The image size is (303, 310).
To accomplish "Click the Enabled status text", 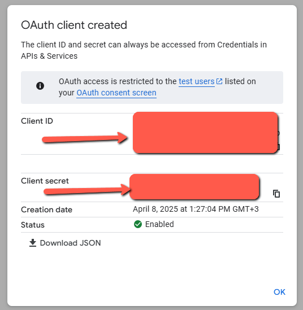I will pos(159,224).
